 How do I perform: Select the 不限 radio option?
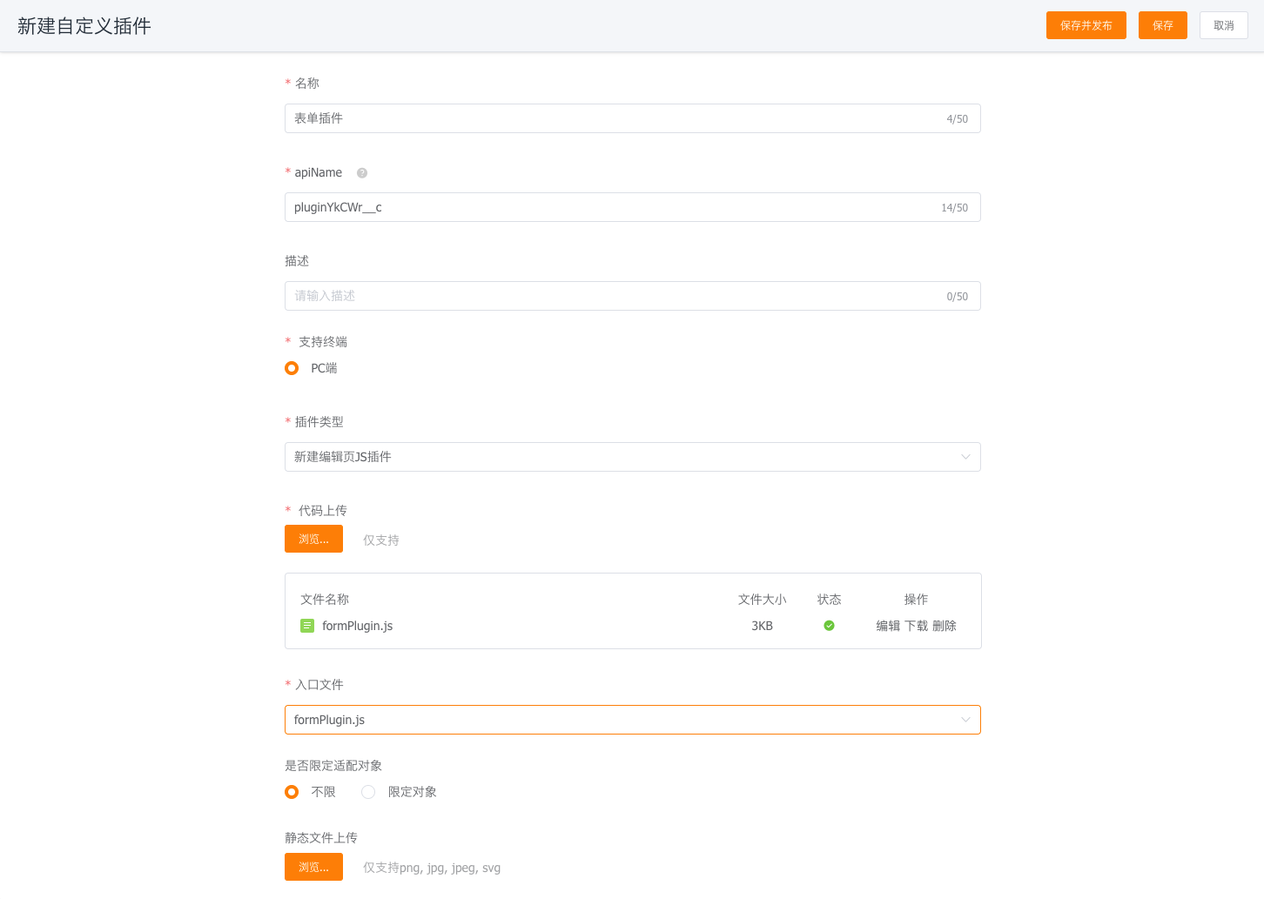click(x=292, y=792)
